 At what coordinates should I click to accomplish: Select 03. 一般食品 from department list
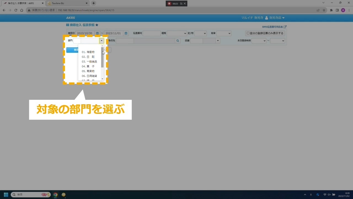click(x=89, y=62)
